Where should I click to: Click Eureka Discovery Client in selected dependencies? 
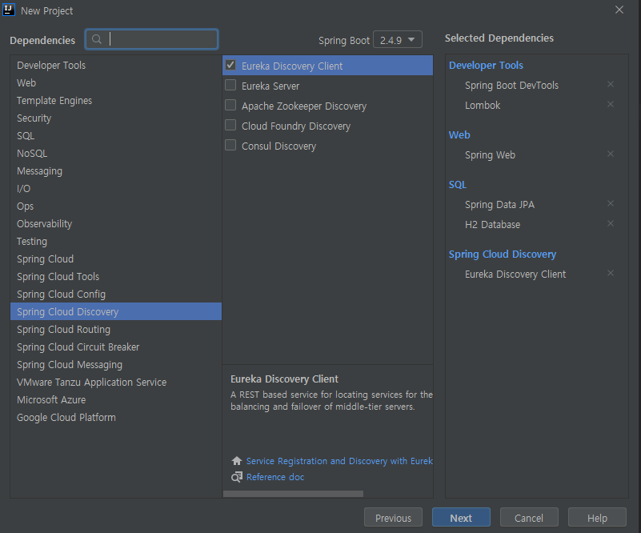point(515,274)
